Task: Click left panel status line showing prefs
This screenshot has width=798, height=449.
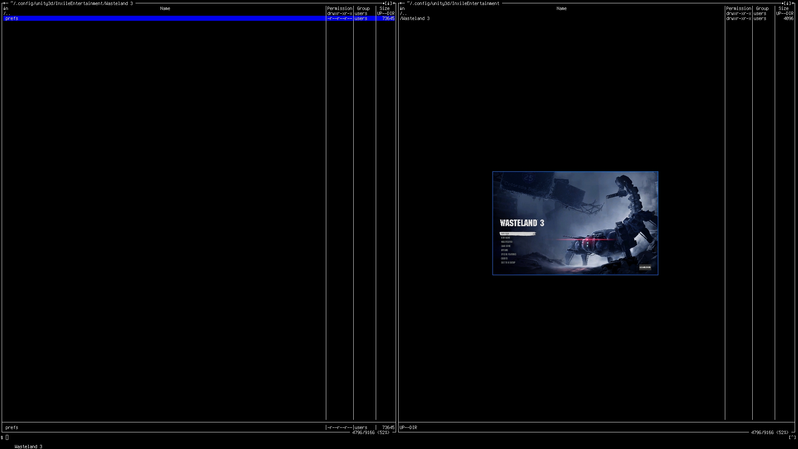Action: pyautogui.click(x=199, y=427)
